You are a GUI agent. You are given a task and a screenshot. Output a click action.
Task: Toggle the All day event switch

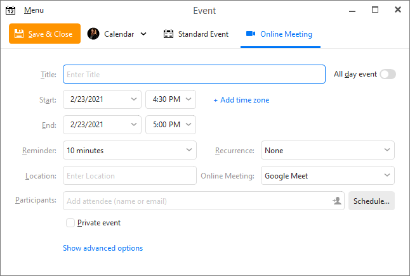pyautogui.click(x=388, y=74)
